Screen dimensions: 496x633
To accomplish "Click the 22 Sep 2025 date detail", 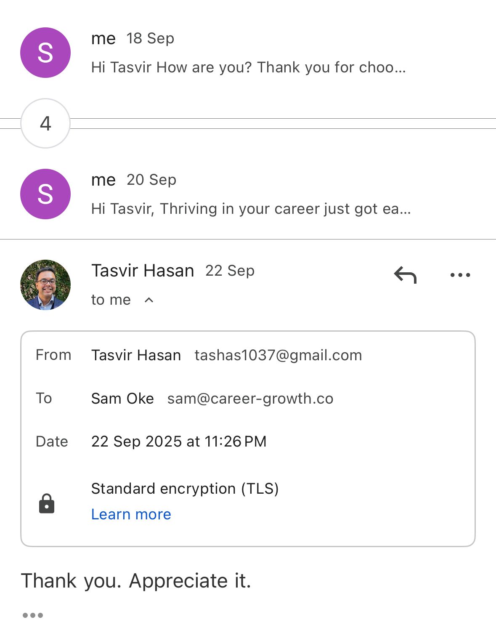I will (x=179, y=442).
